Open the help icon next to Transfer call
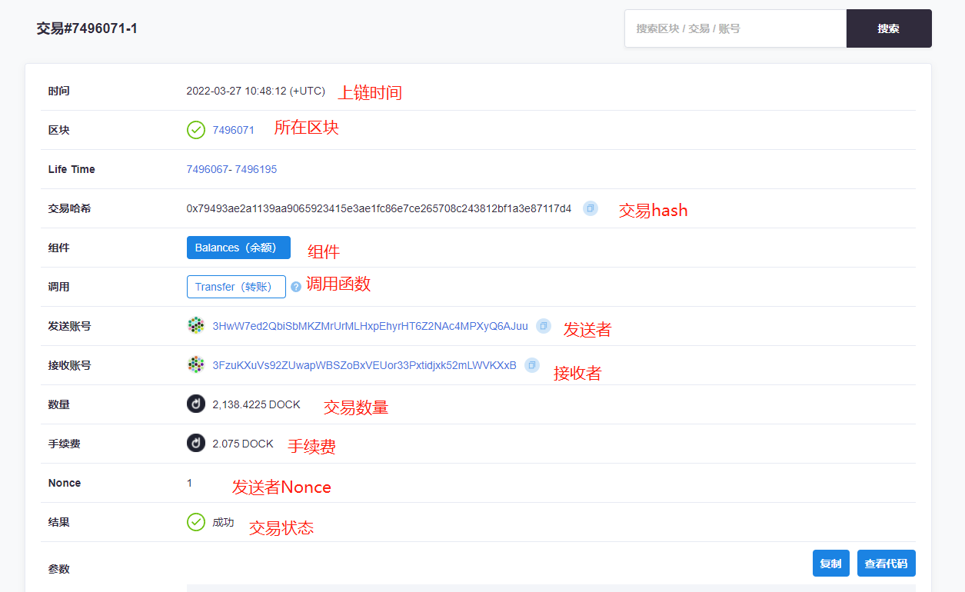The width and height of the screenshot is (965, 592). click(296, 287)
